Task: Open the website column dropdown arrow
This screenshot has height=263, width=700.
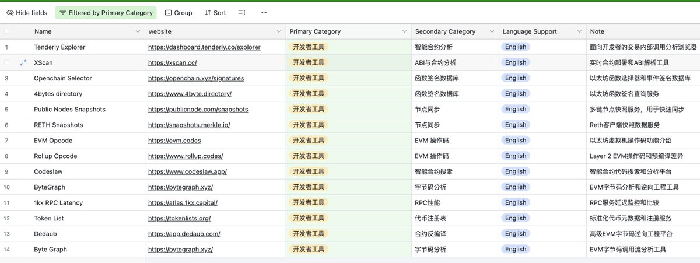Action: 279,31
